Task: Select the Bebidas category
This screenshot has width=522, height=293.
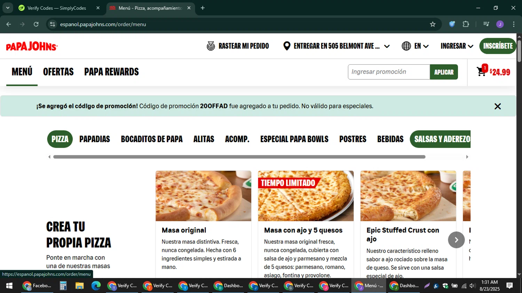Action: point(390,139)
